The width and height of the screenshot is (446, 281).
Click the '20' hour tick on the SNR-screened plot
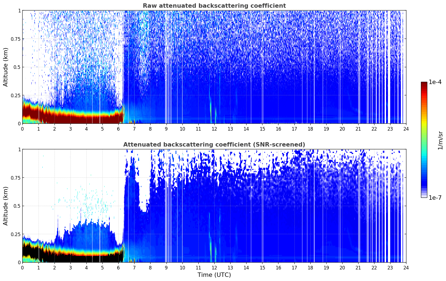[x=342, y=268]
